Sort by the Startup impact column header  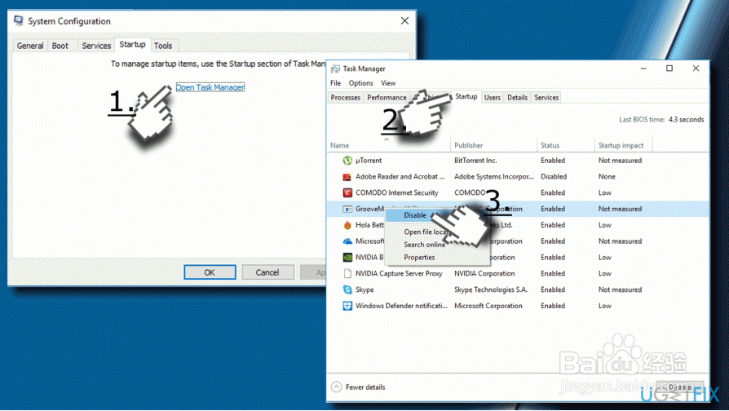point(623,145)
